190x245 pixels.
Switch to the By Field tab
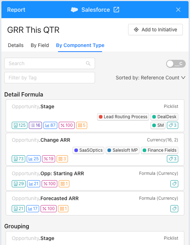(x=40, y=45)
